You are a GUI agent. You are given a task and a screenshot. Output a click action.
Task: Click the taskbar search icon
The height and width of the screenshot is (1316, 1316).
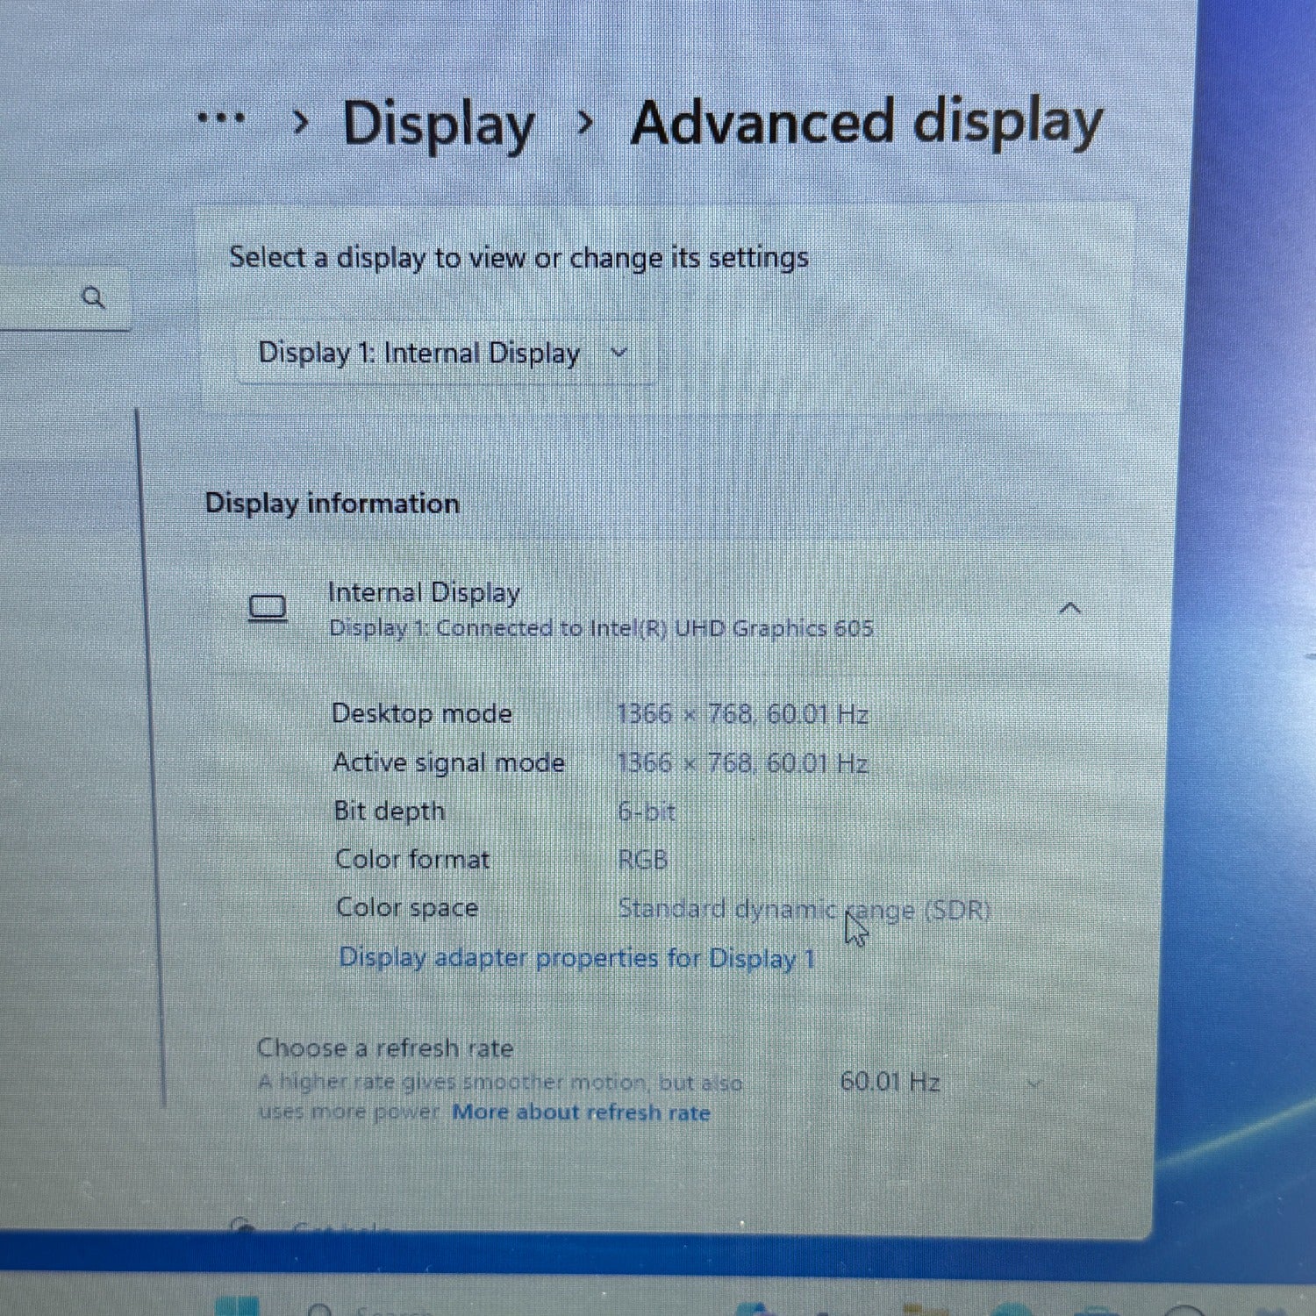tap(321, 1309)
